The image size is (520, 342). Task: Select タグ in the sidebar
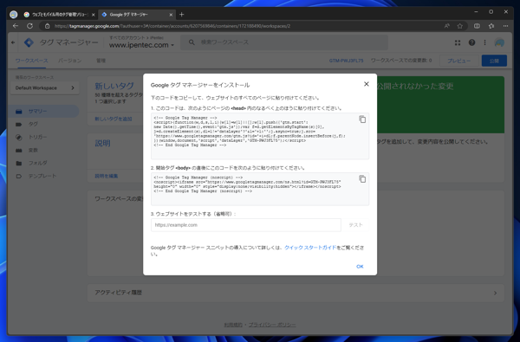[x=43, y=125]
